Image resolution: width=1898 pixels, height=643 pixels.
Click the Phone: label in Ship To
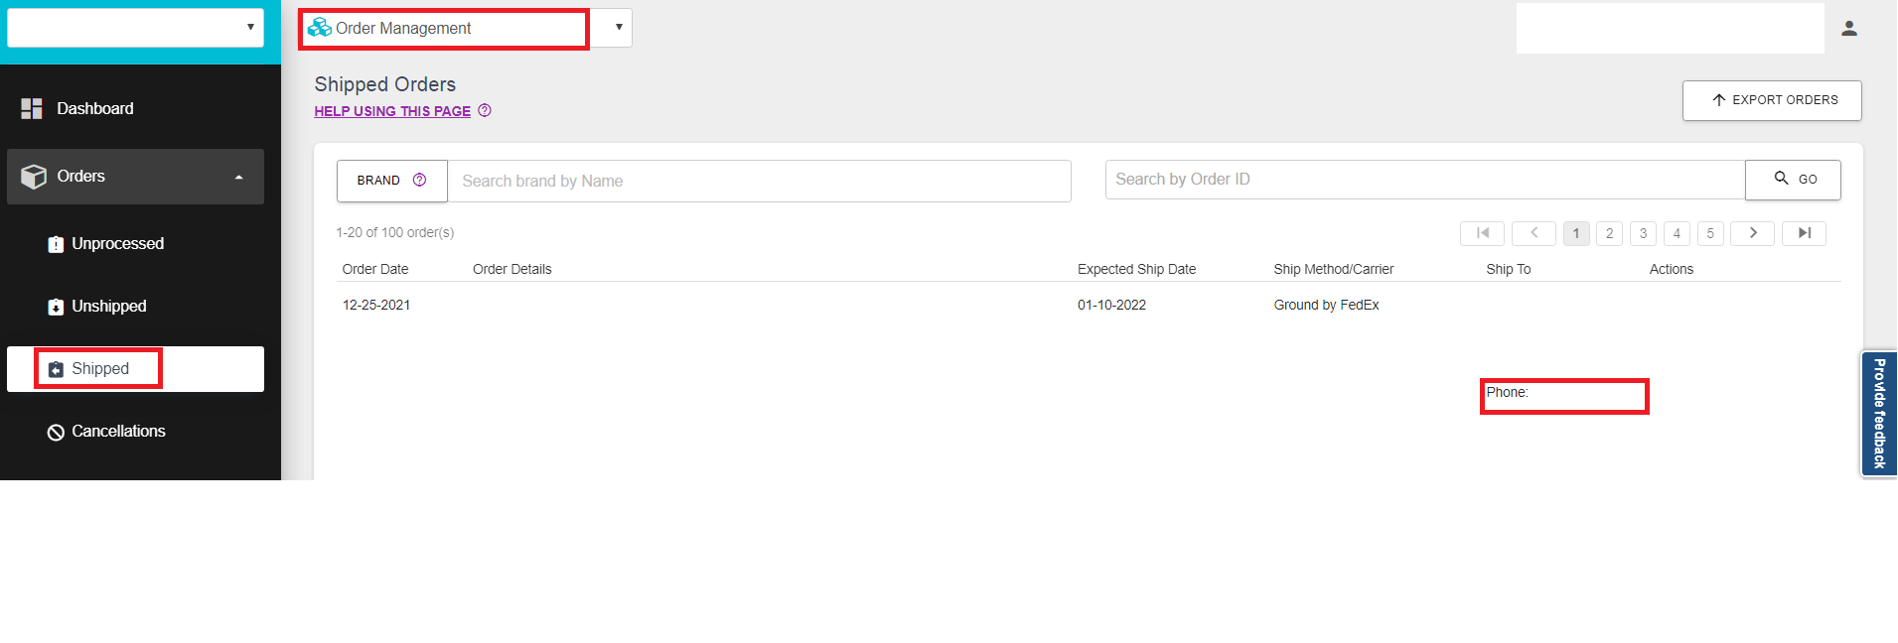1507,392
